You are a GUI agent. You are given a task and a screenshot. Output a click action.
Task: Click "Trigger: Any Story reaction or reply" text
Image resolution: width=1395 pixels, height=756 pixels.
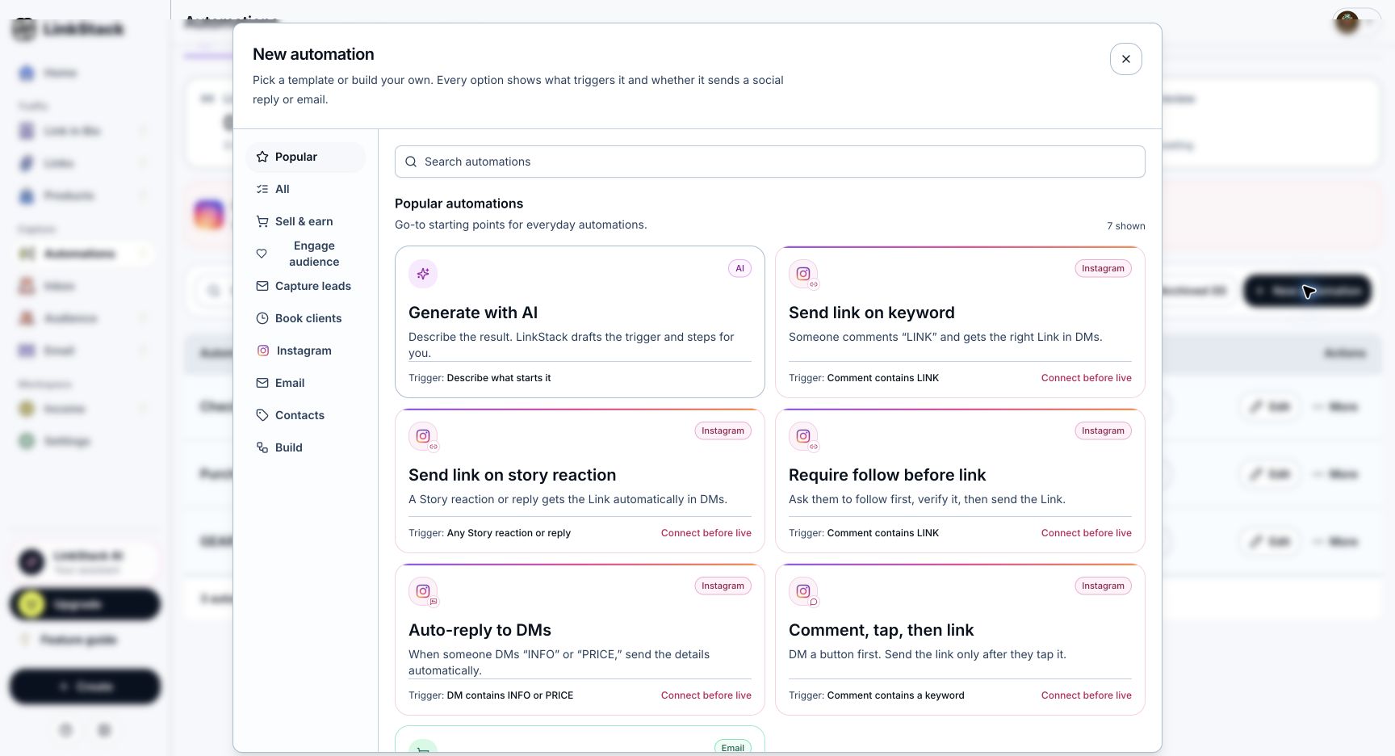tap(489, 533)
